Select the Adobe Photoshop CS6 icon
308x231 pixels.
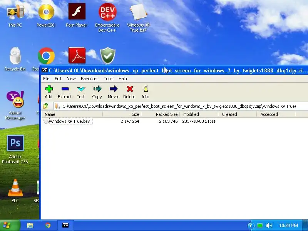click(x=15, y=149)
